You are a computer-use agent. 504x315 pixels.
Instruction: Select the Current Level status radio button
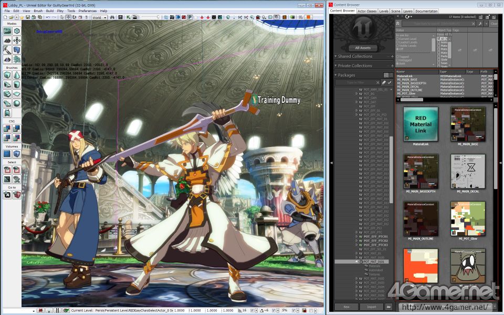[397, 39]
